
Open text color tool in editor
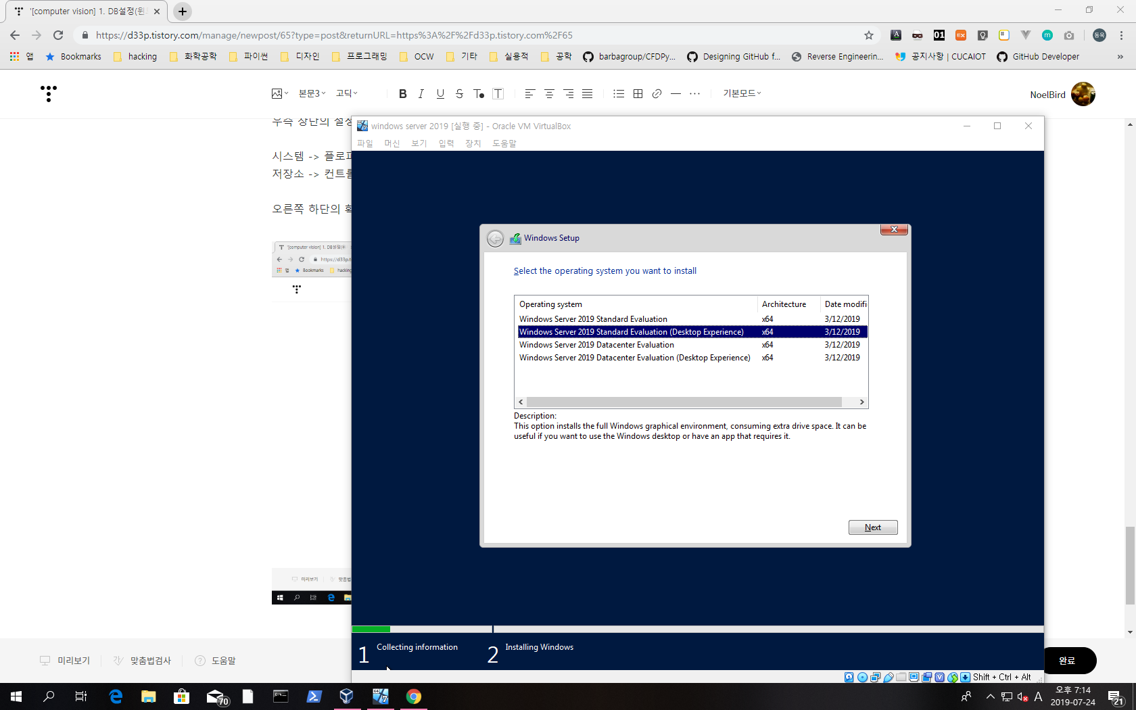[479, 94]
